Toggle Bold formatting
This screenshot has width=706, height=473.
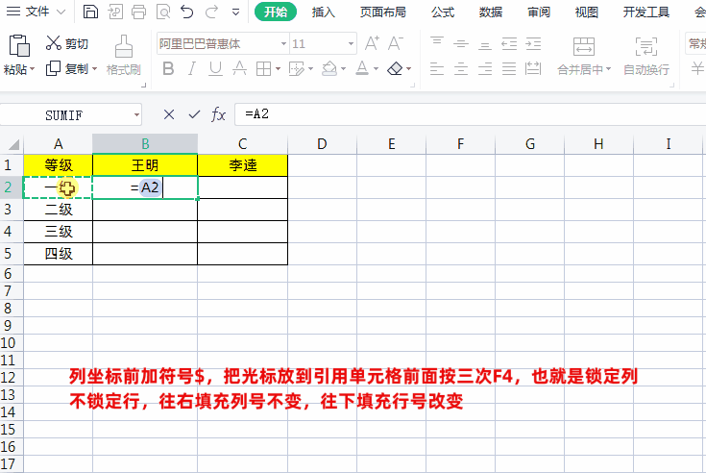168,68
